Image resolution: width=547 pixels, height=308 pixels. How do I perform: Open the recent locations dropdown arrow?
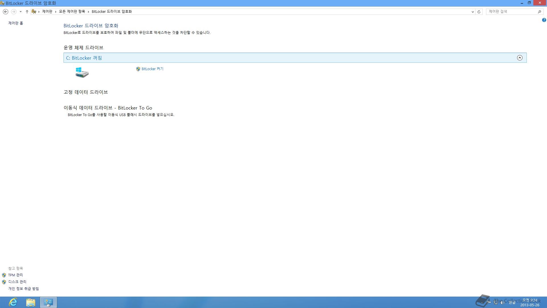(x=21, y=12)
